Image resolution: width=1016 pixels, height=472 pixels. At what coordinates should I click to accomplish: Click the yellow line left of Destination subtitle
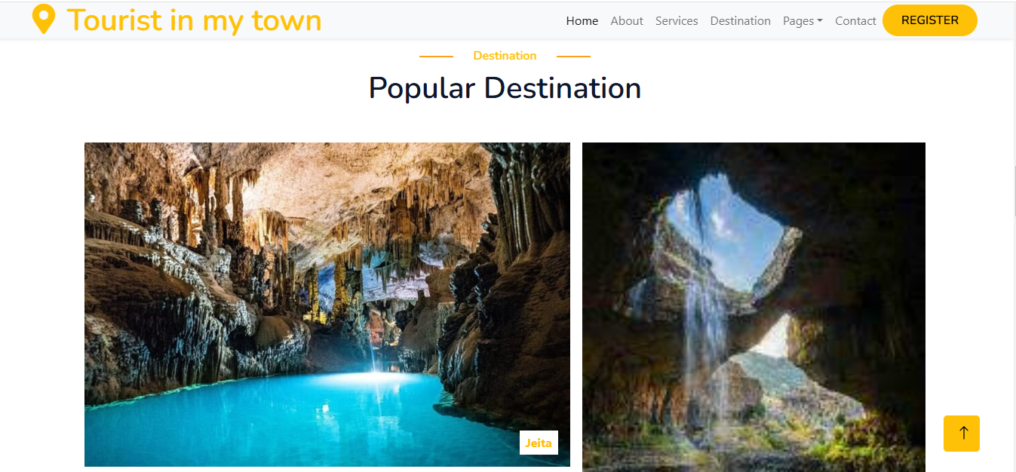coord(436,56)
